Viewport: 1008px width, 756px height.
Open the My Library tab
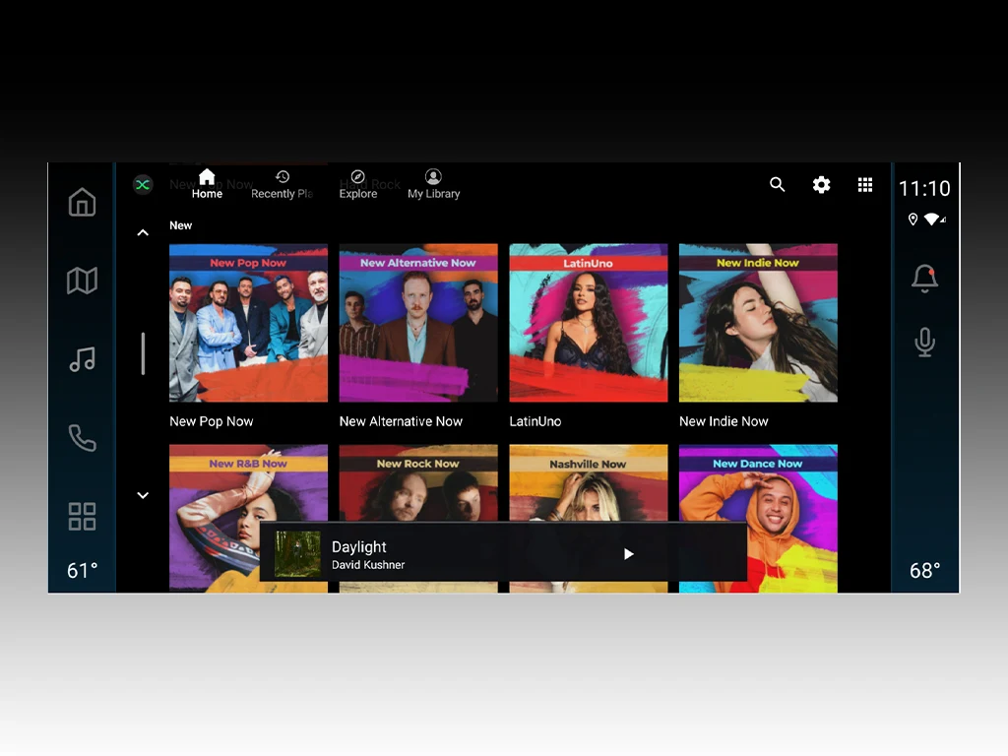click(x=433, y=184)
